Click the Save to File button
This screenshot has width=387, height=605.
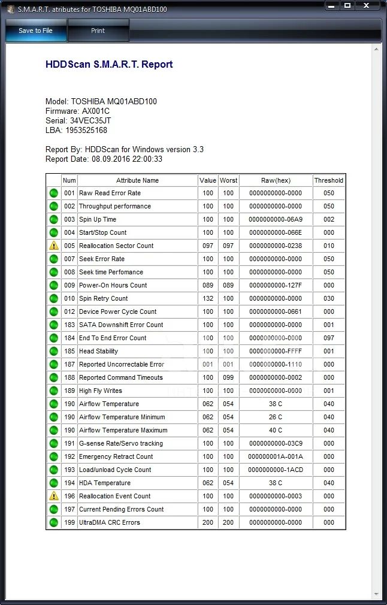pos(35,31)
